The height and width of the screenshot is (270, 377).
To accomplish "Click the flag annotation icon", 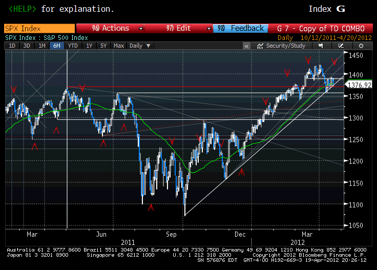I will (321, 46).
